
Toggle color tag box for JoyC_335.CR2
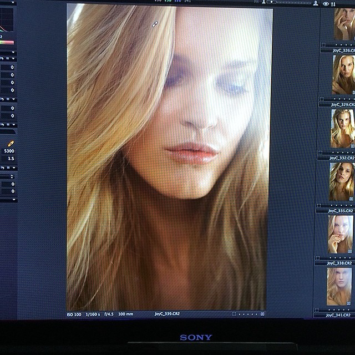click(319, 205)
